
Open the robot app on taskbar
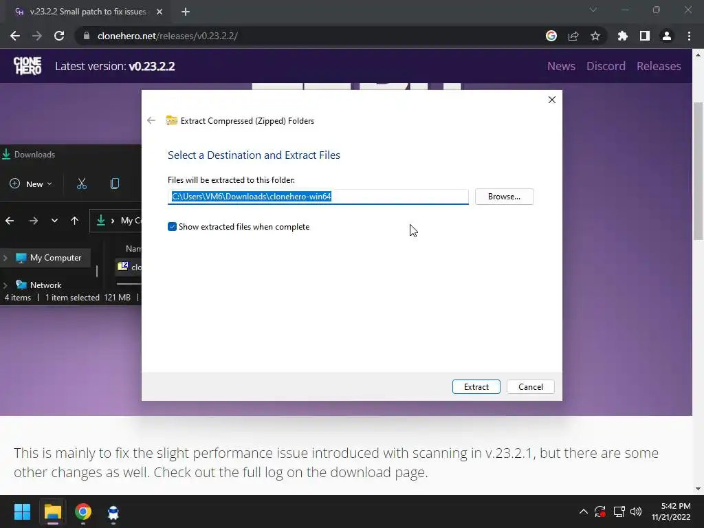point(113,511)
